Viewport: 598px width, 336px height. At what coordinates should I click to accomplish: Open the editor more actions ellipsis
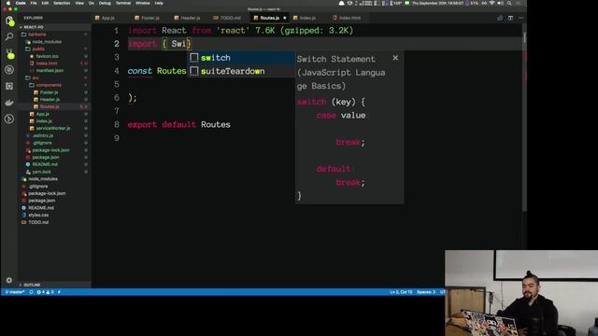coord(521,18)
